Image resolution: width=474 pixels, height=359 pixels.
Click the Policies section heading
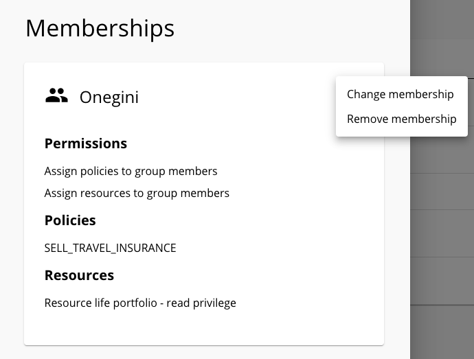click(x=70, y=220)
